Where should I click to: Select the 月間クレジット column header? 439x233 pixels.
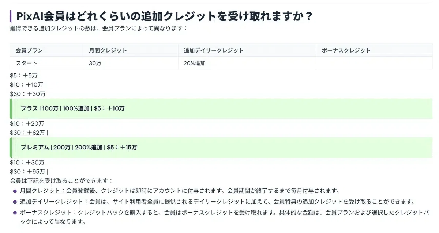pyautogui.click(x=131, y=50)
